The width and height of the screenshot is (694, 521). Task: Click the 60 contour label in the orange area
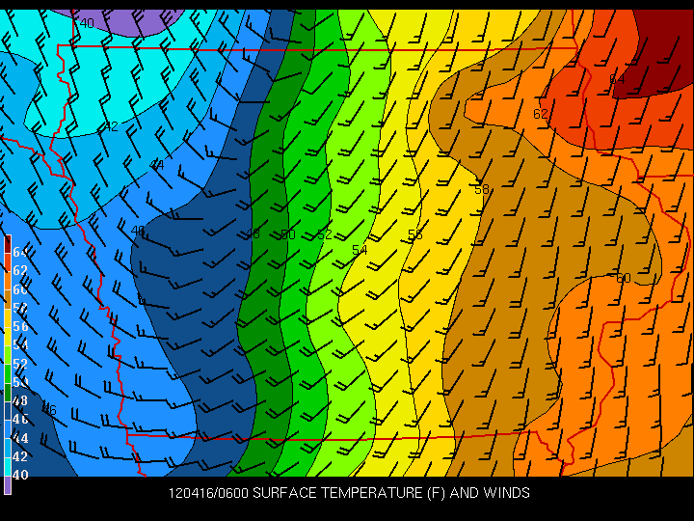click(624, 278)
